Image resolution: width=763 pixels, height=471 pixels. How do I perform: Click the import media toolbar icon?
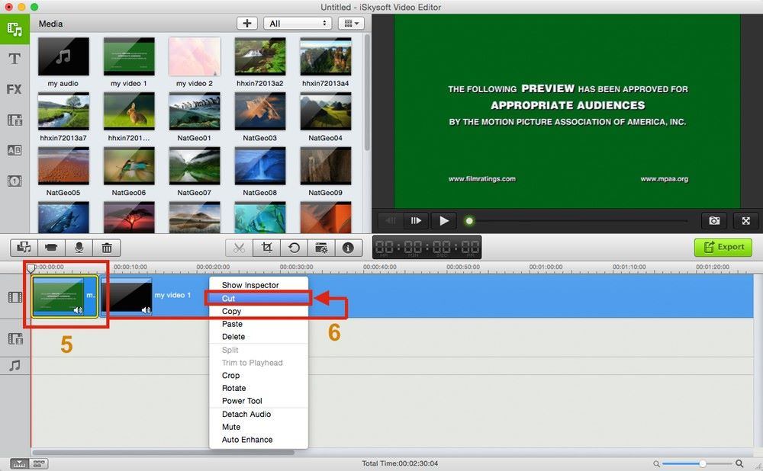tap(24, 248)
